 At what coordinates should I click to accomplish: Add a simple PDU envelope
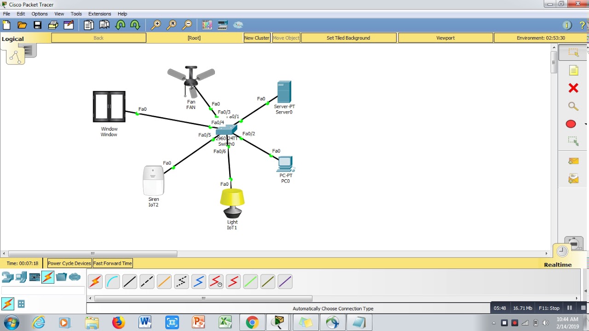pos(573,161)
